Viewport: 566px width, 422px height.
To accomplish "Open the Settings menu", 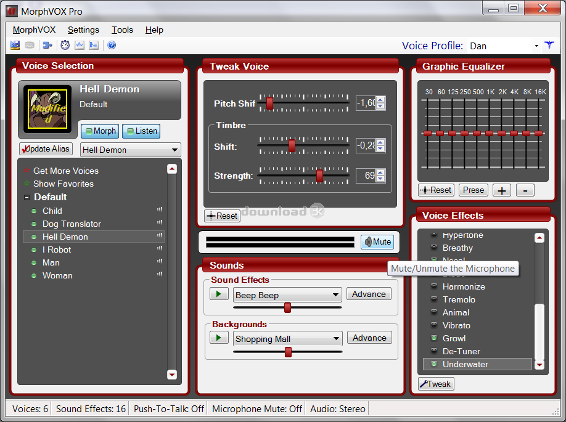I will 83,30.
